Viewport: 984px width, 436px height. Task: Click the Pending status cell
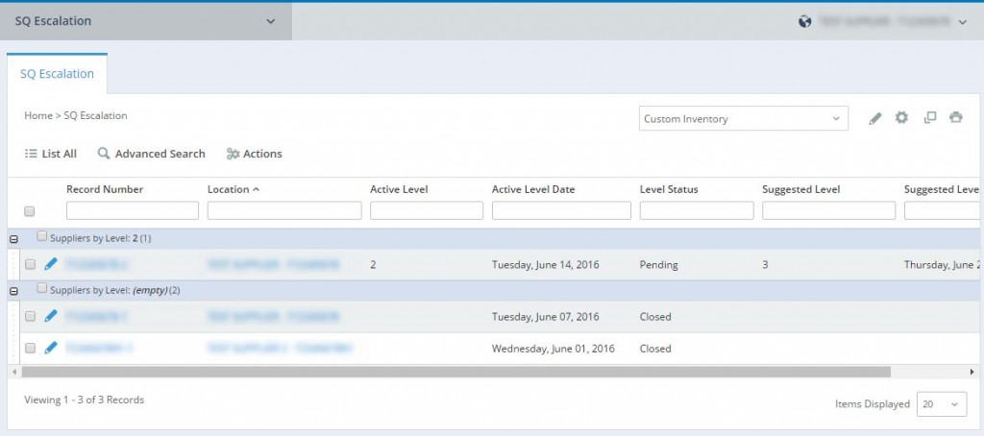(659, 265)
